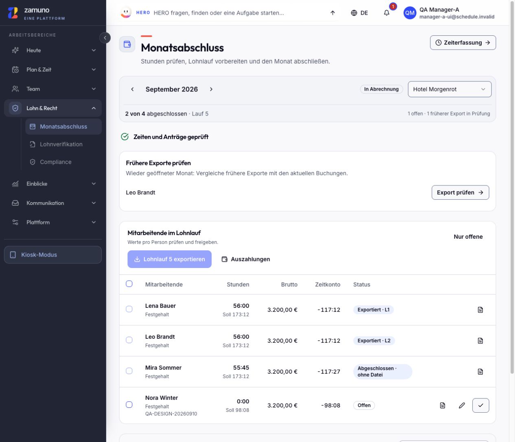Open the notifications bell
Viewport: 515px width, 442px height.
[387, 13]
